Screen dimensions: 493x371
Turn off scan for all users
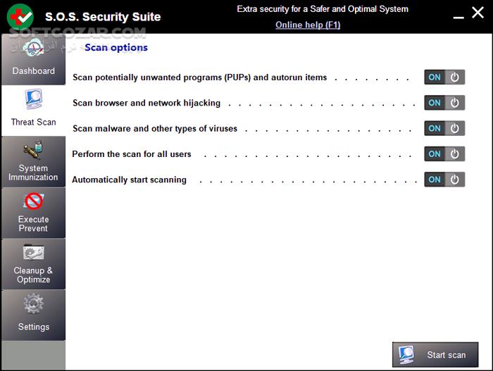pos(444,153)
